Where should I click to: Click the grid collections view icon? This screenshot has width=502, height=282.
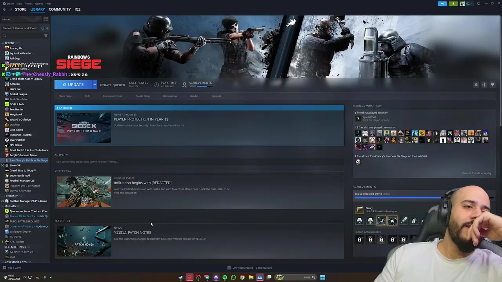click(46, 19)
